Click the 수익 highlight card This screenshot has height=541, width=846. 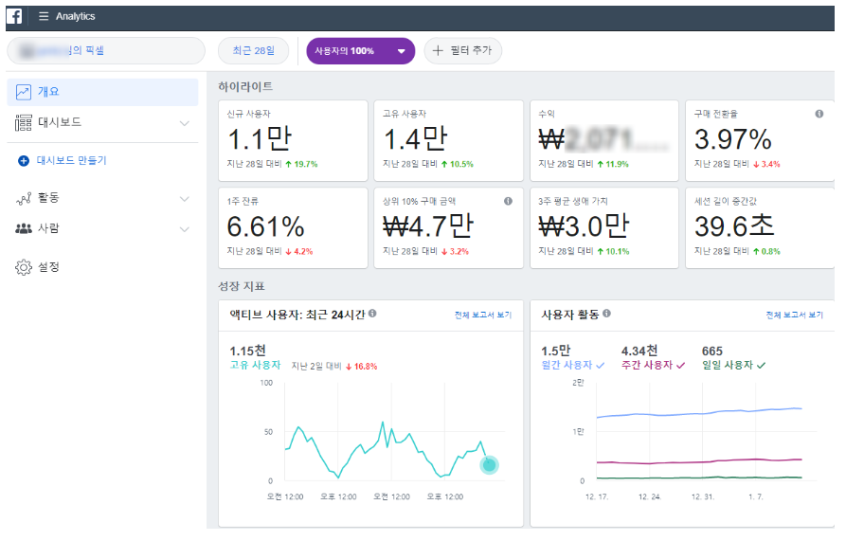pyautogui.click(x=604, y=141)
